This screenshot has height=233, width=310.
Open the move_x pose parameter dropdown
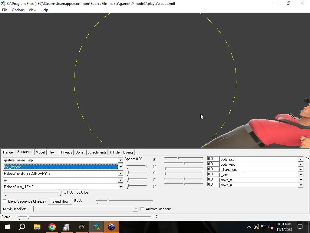click(301, 180)
